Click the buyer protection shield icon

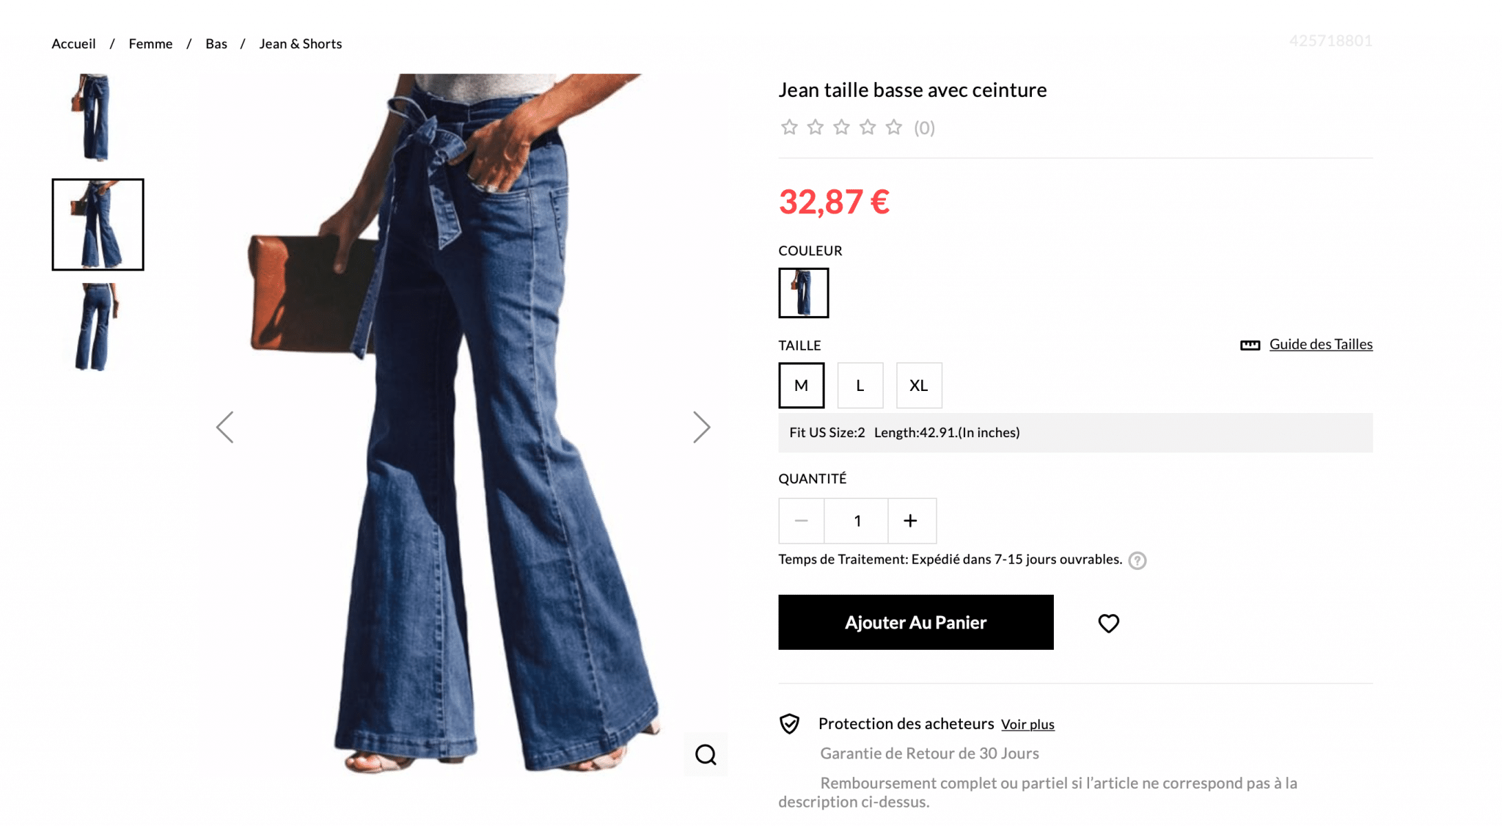coord(789,724)
